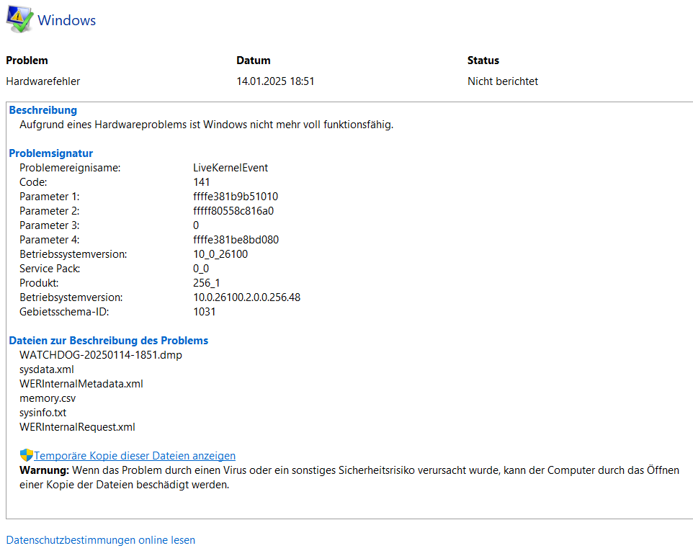Viewport: 693px width, 556px height.
Task: Select file 'memory.csv'
Action: [48, 399]
